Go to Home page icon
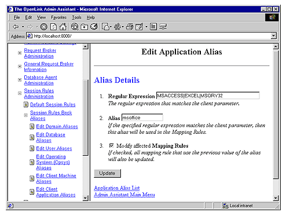The image size is (286, 216). tap(63, 27)
